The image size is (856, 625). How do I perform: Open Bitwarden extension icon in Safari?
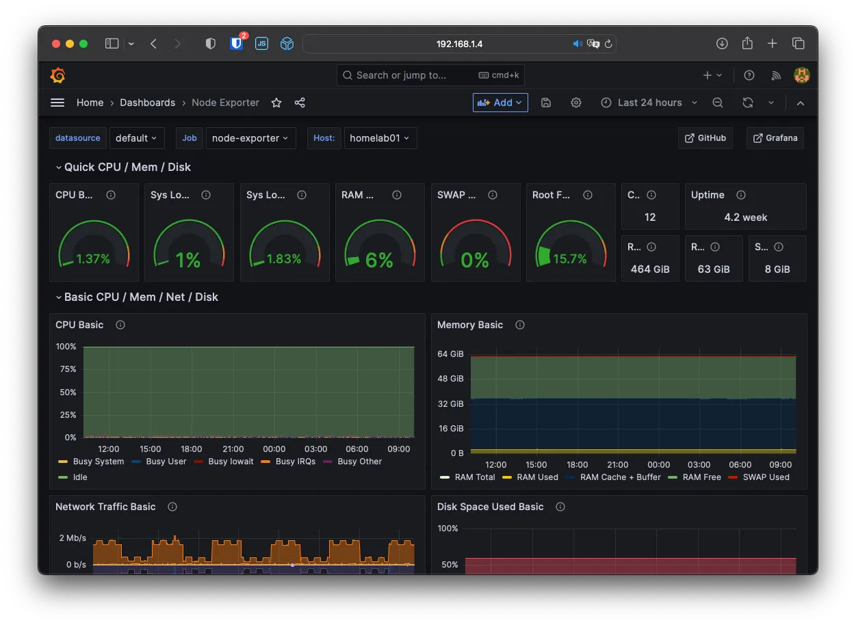[x=237, y=43]
